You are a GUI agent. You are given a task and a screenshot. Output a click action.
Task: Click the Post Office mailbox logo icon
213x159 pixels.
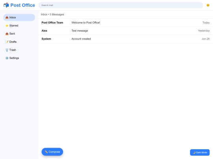(x=6, y=5)
